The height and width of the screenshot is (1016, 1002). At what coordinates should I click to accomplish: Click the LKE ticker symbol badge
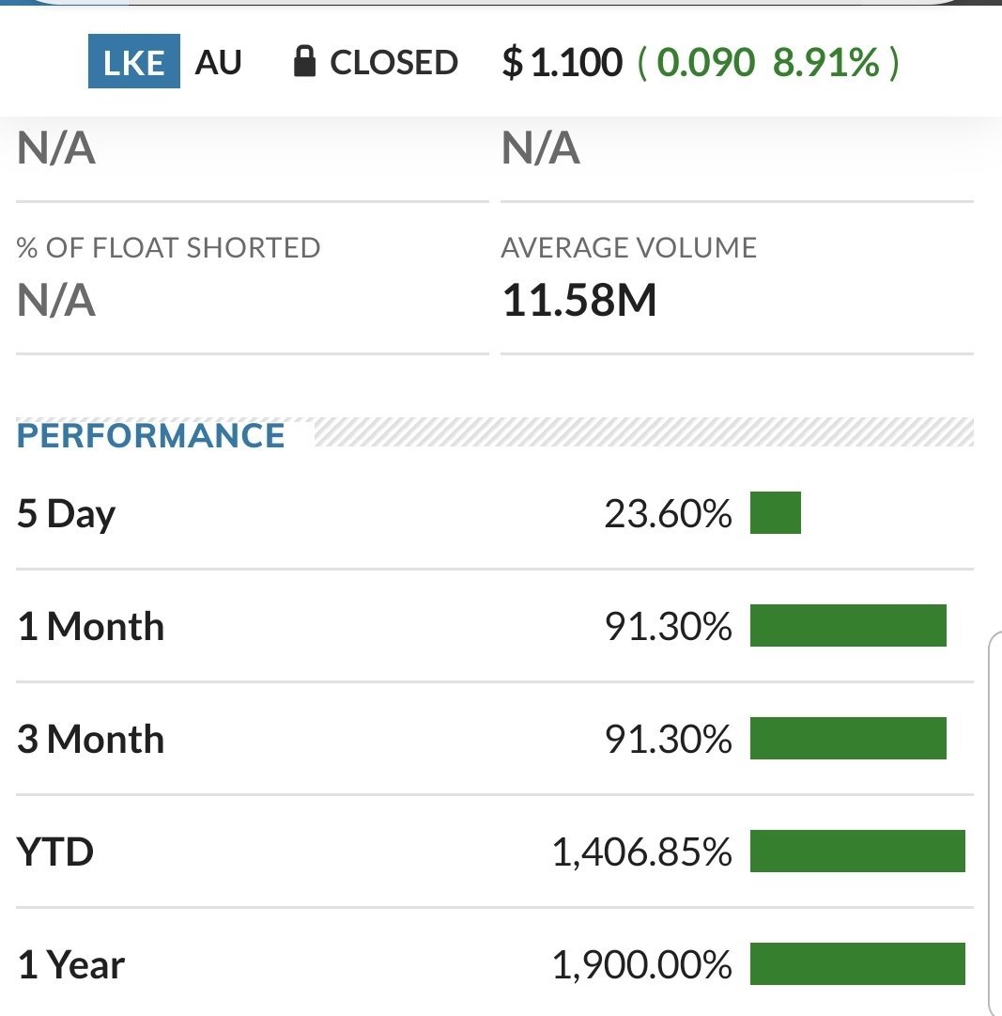(134, 61)
